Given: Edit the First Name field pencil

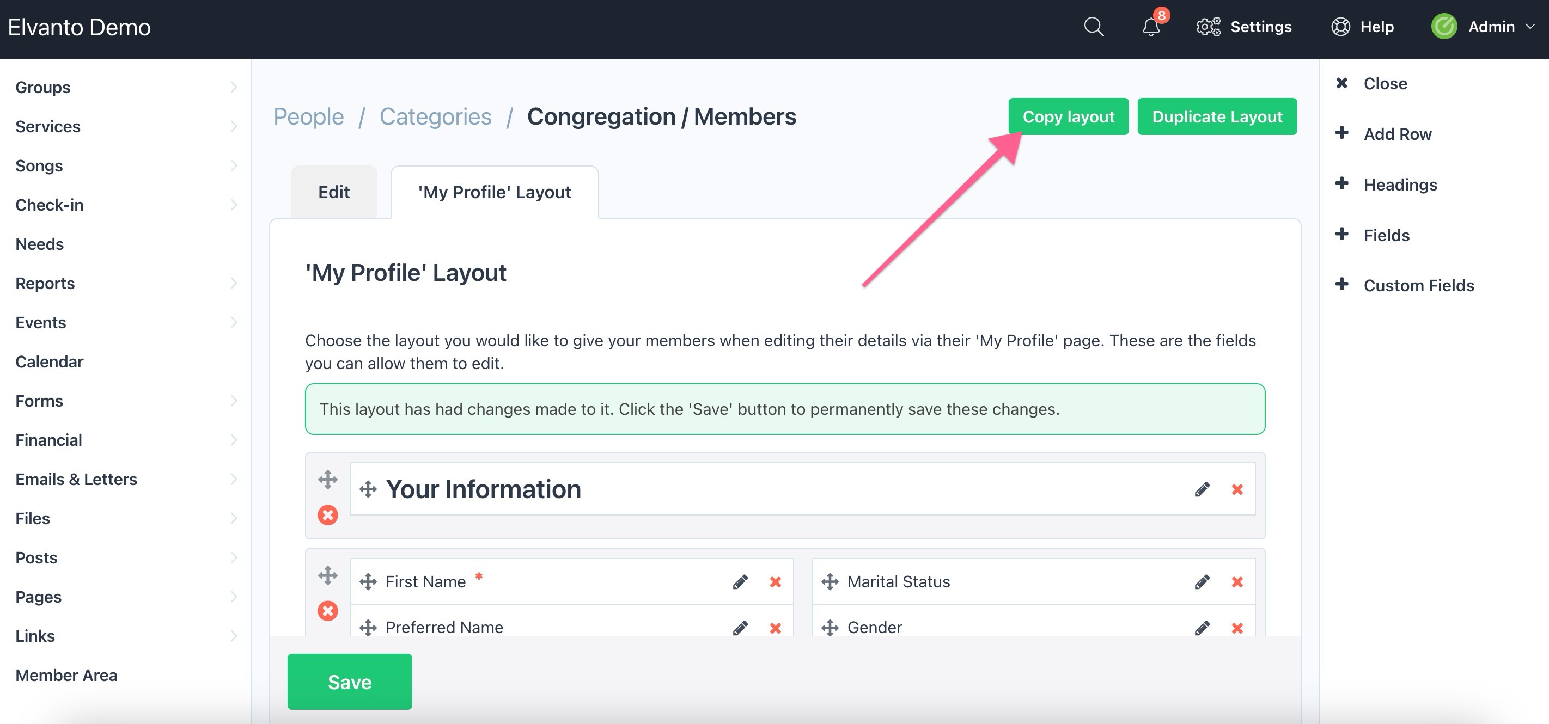Looking at the screenshot, I should (740, 582).
